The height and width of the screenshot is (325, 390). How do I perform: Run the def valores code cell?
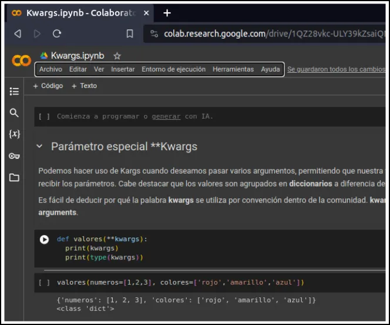pyautogui.click(x=44, y=239)
